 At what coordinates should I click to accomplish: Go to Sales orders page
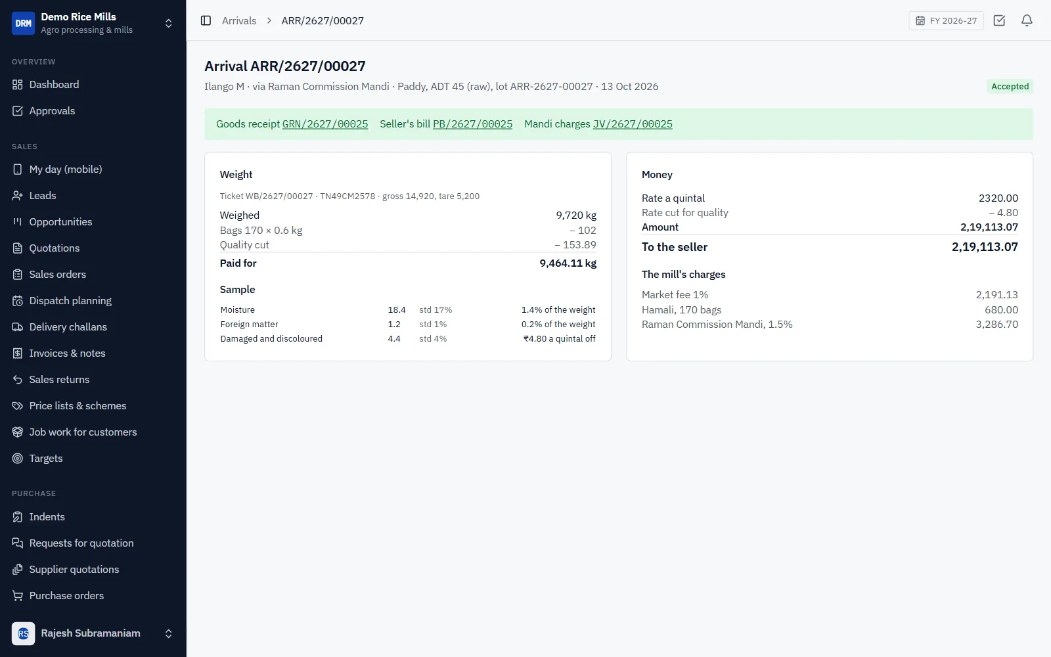[x=93, y=275]
